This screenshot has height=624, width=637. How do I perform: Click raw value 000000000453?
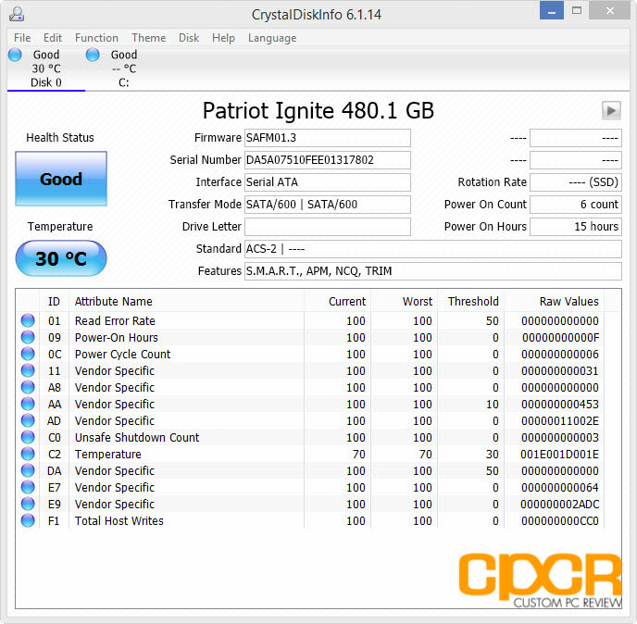(x=560, y=405)
